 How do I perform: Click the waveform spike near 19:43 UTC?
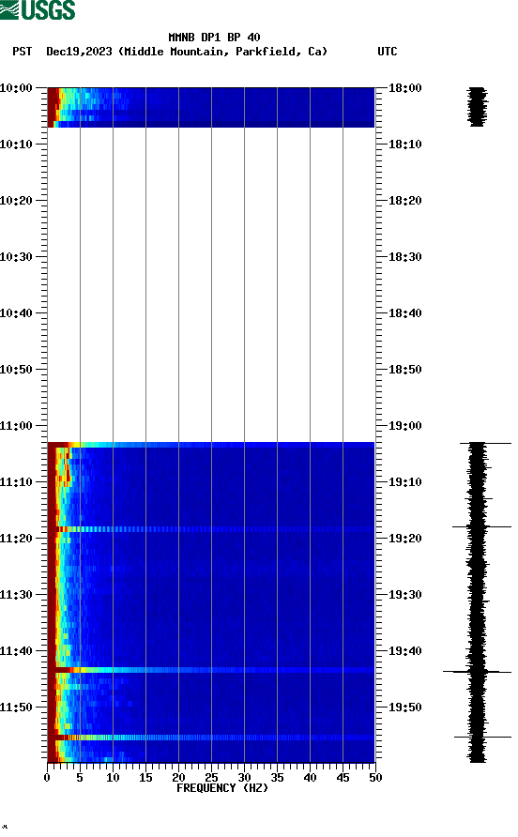pos(477,672)
